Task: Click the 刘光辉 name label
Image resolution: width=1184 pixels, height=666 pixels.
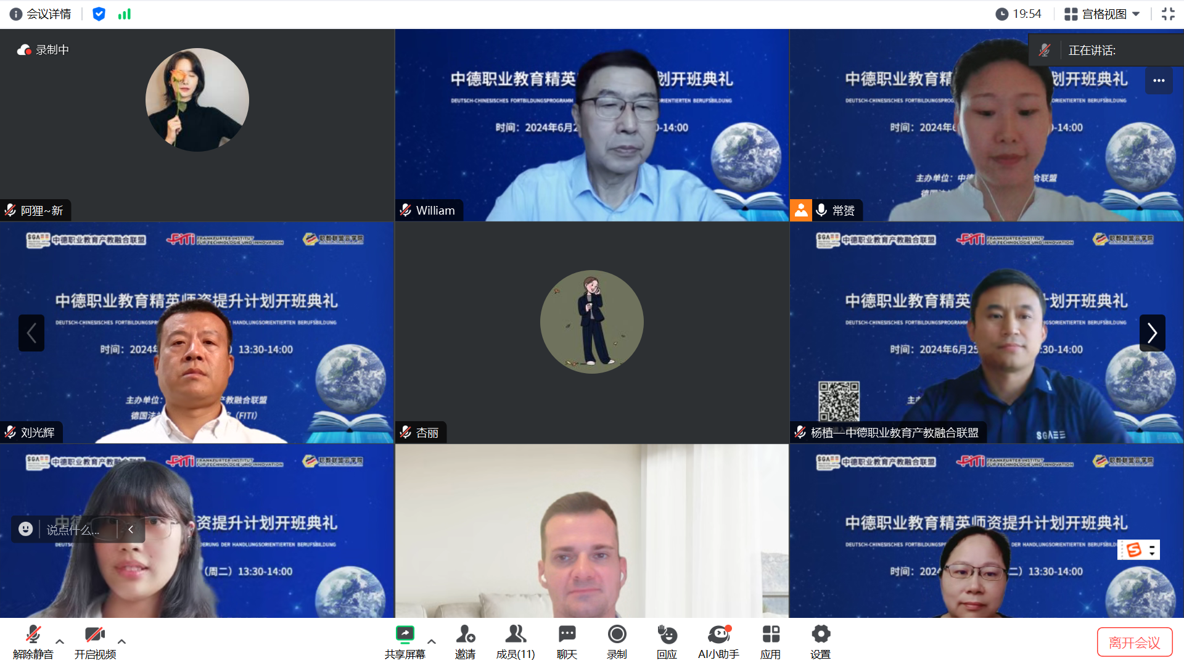Action: point(38,432)
